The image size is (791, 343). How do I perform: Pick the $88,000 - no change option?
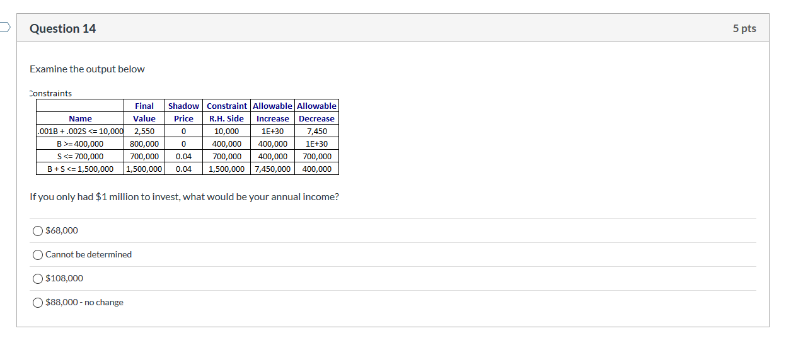pos(39,302)
